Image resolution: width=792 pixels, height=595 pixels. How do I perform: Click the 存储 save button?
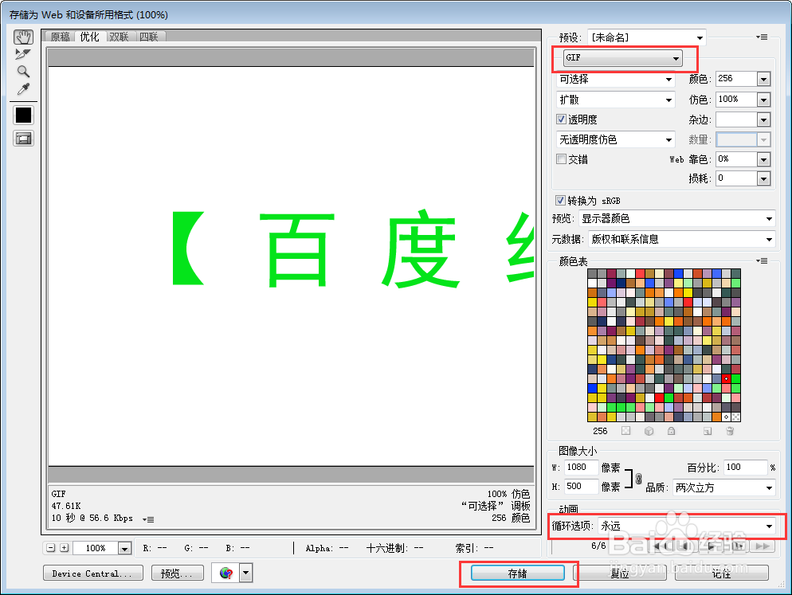pos(518,573)
